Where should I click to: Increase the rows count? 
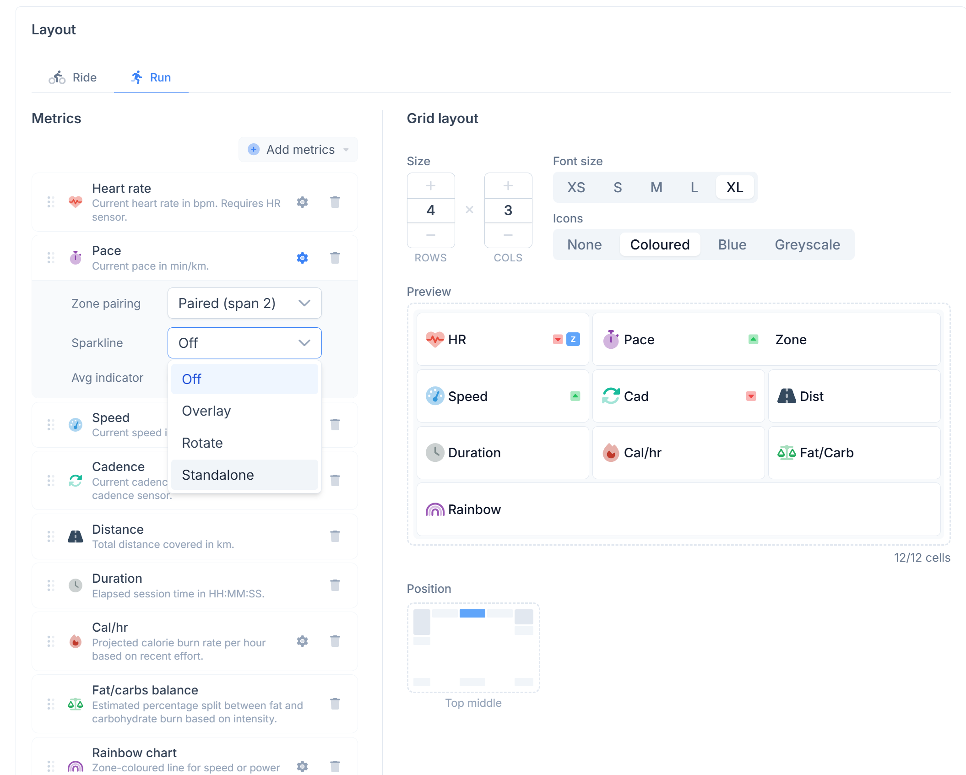click(x=431, y=186)
